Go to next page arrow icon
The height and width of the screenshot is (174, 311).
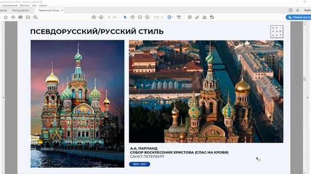coord(101,17)
